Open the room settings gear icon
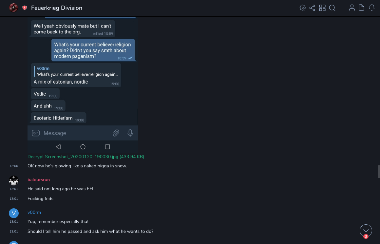Image resolution: width=380 pixels, height=244 pixels. point(303,8)
